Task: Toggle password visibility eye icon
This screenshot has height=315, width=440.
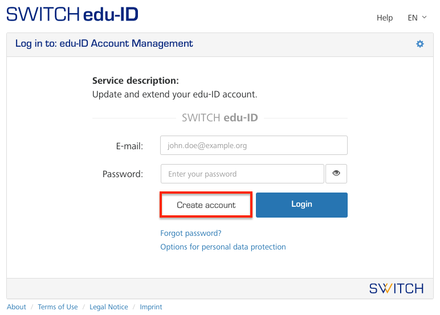Action: click(x=336, y=174)
